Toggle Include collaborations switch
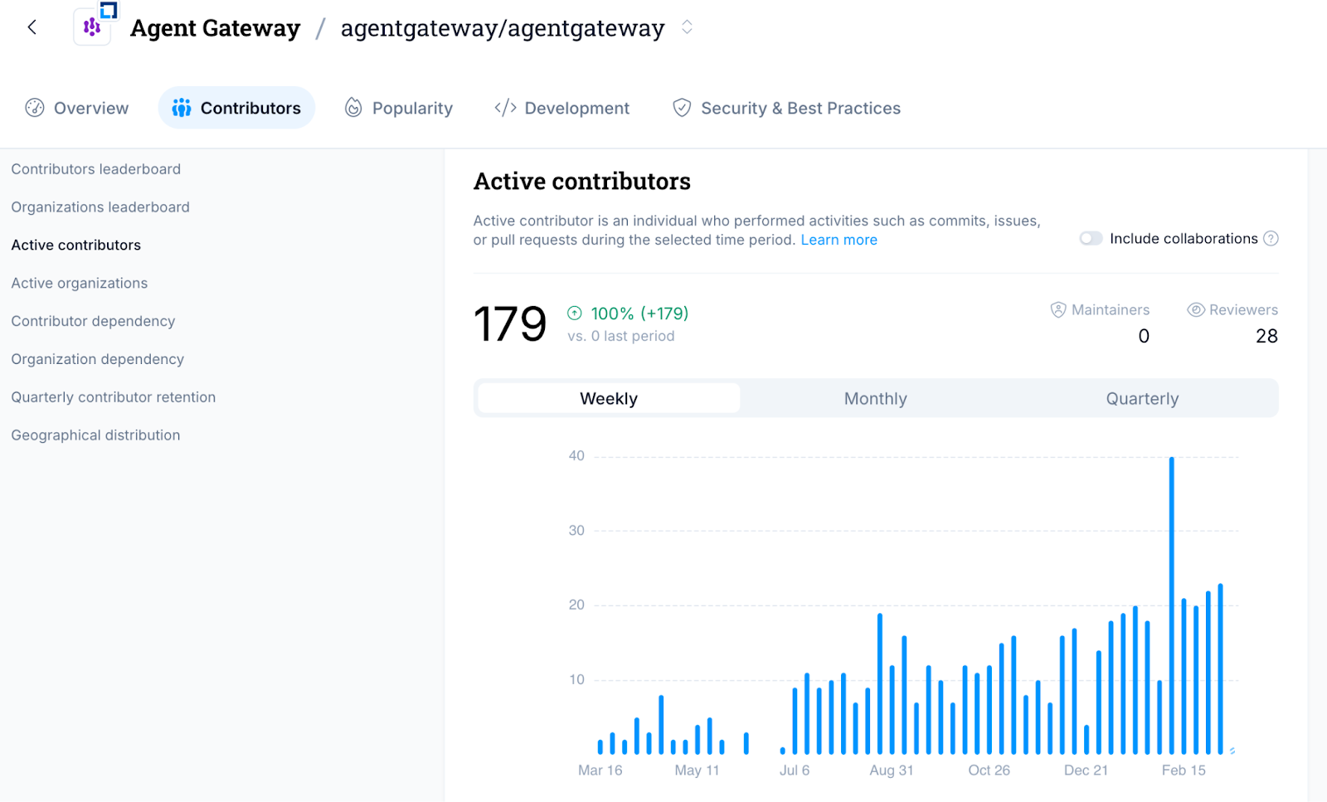 point(1091,239)
